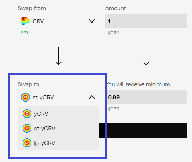The height and width of the screenshot is (162, 192).
Task: Select yCRV from the token list
Action: [x=59, y=114]
